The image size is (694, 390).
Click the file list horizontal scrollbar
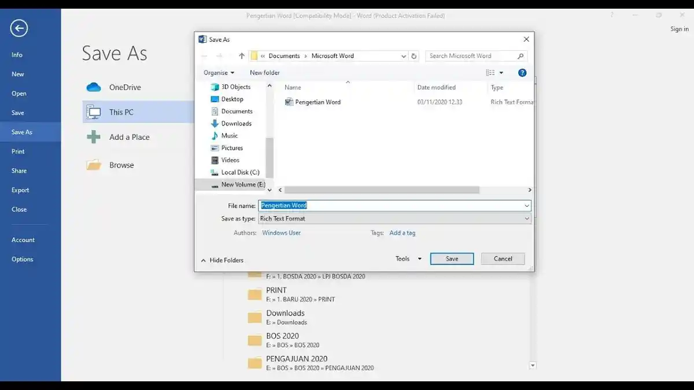point(382,190)
